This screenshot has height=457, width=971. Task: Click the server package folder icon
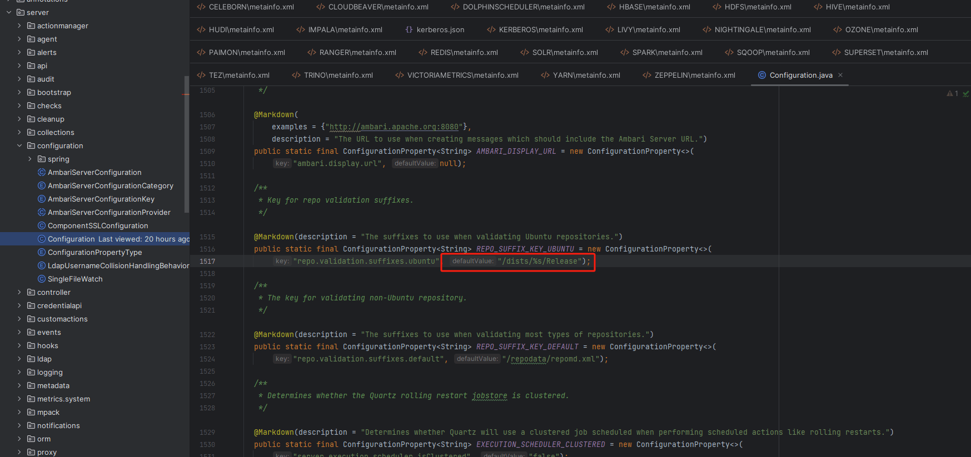(x=21, y=12)
